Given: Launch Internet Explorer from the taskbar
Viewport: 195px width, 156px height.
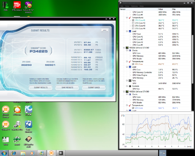Looking at the screenshot, I should (14, 153).
